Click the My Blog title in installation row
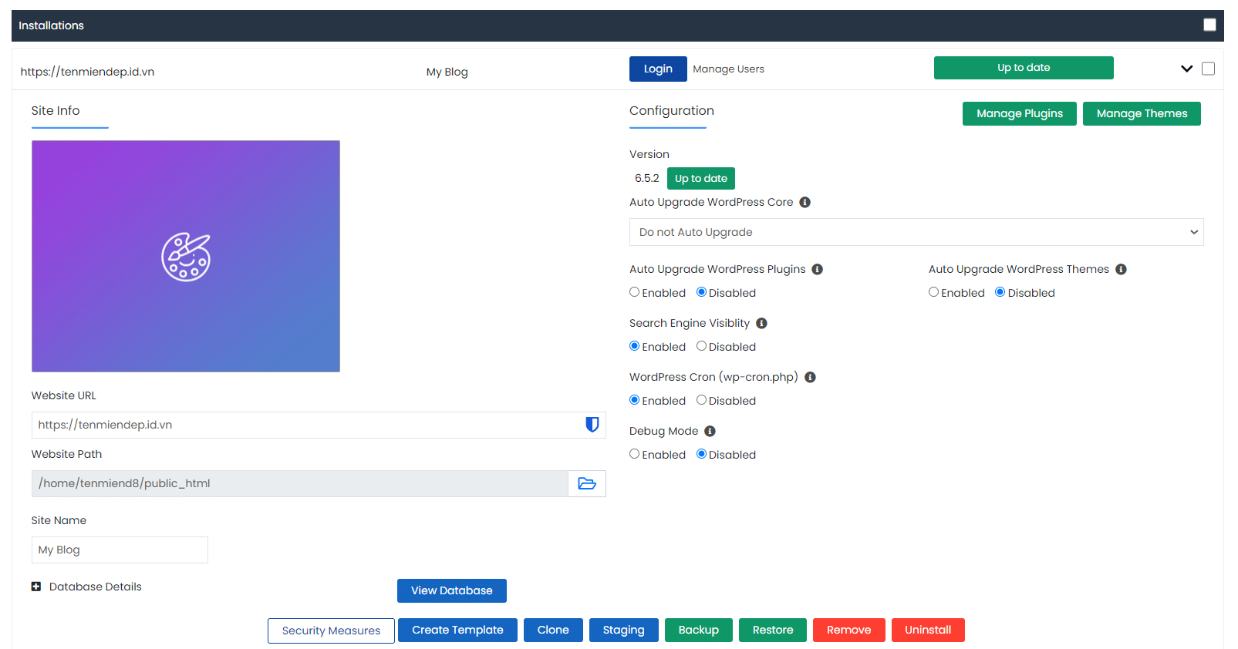The height and width of the screenshot is (649, 1238). point(447,72)
